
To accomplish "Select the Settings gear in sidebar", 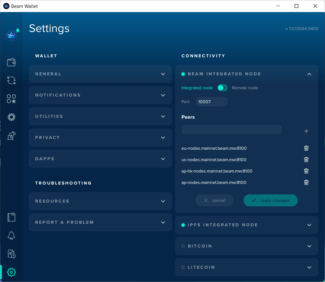I will click(x=11, y=272).
